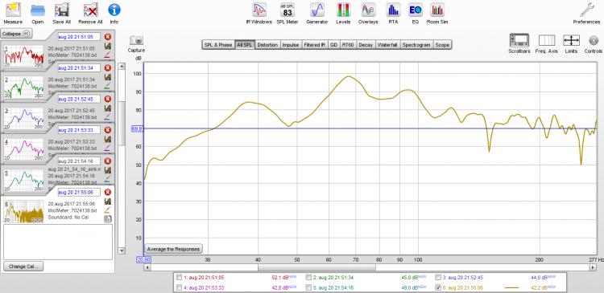Screen dimensions: 604x293
Task: Select the Distortion tab
Action: coord(267,45)
